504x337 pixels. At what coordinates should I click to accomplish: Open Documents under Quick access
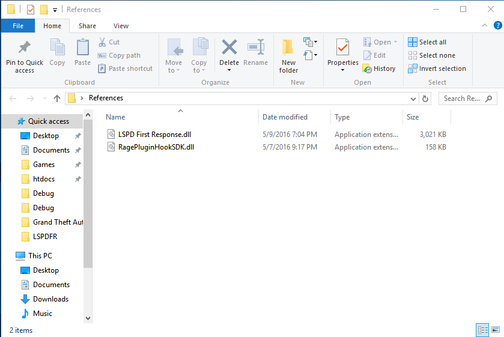point(51,150)
